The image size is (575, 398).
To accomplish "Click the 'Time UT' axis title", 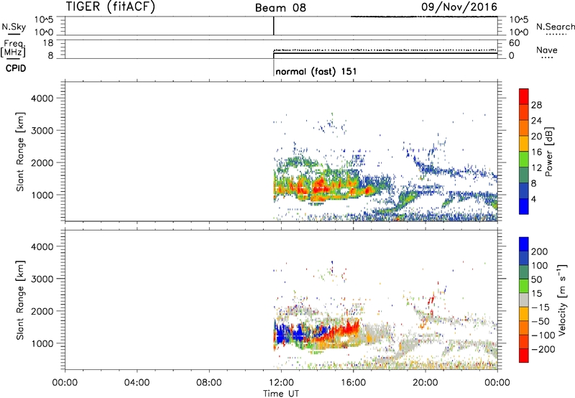I will tap(281, 393).
